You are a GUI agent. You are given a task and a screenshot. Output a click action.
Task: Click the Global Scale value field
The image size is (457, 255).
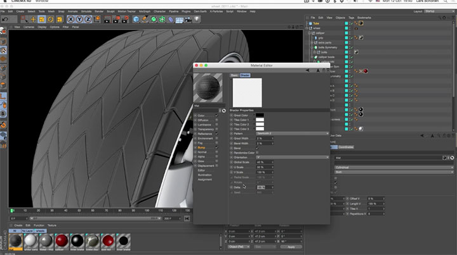point(263,163)
